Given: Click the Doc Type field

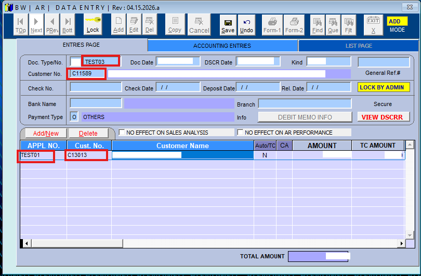Looking at the screenshot, I should tap(75, 62).
